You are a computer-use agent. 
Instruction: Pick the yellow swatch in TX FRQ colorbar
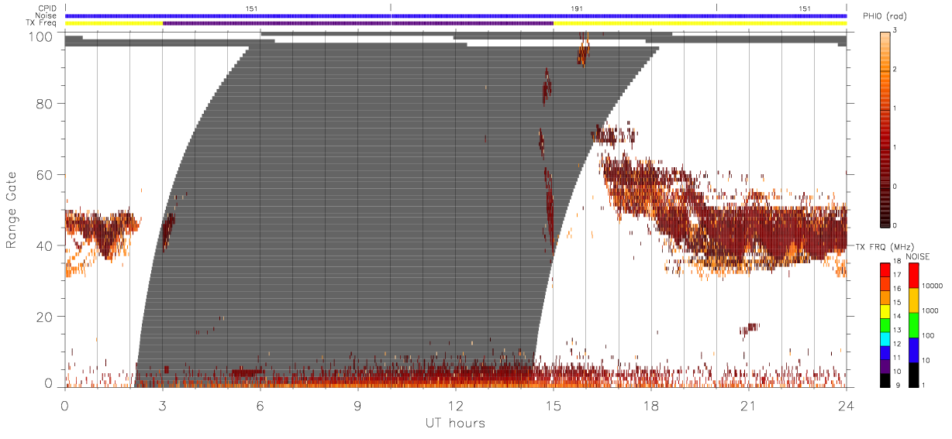[885, 310]
